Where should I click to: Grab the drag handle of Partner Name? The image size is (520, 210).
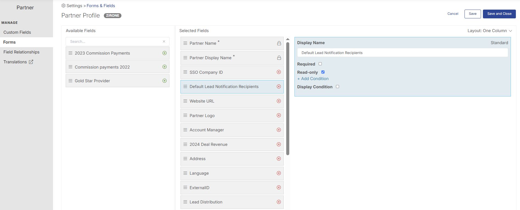tap(185, 43)
